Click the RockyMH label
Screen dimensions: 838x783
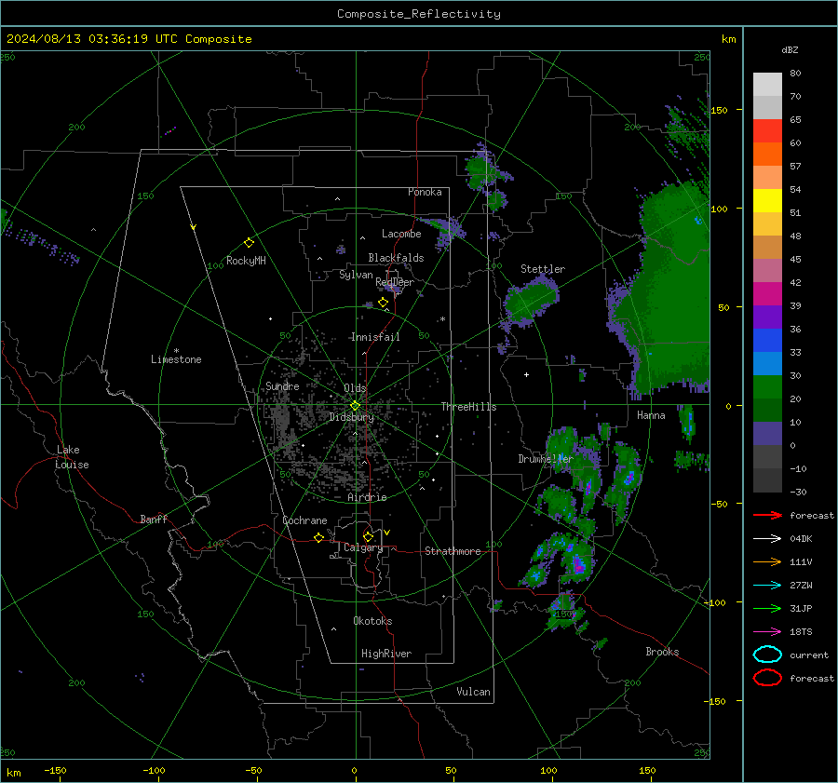click(x=246, y=261)
